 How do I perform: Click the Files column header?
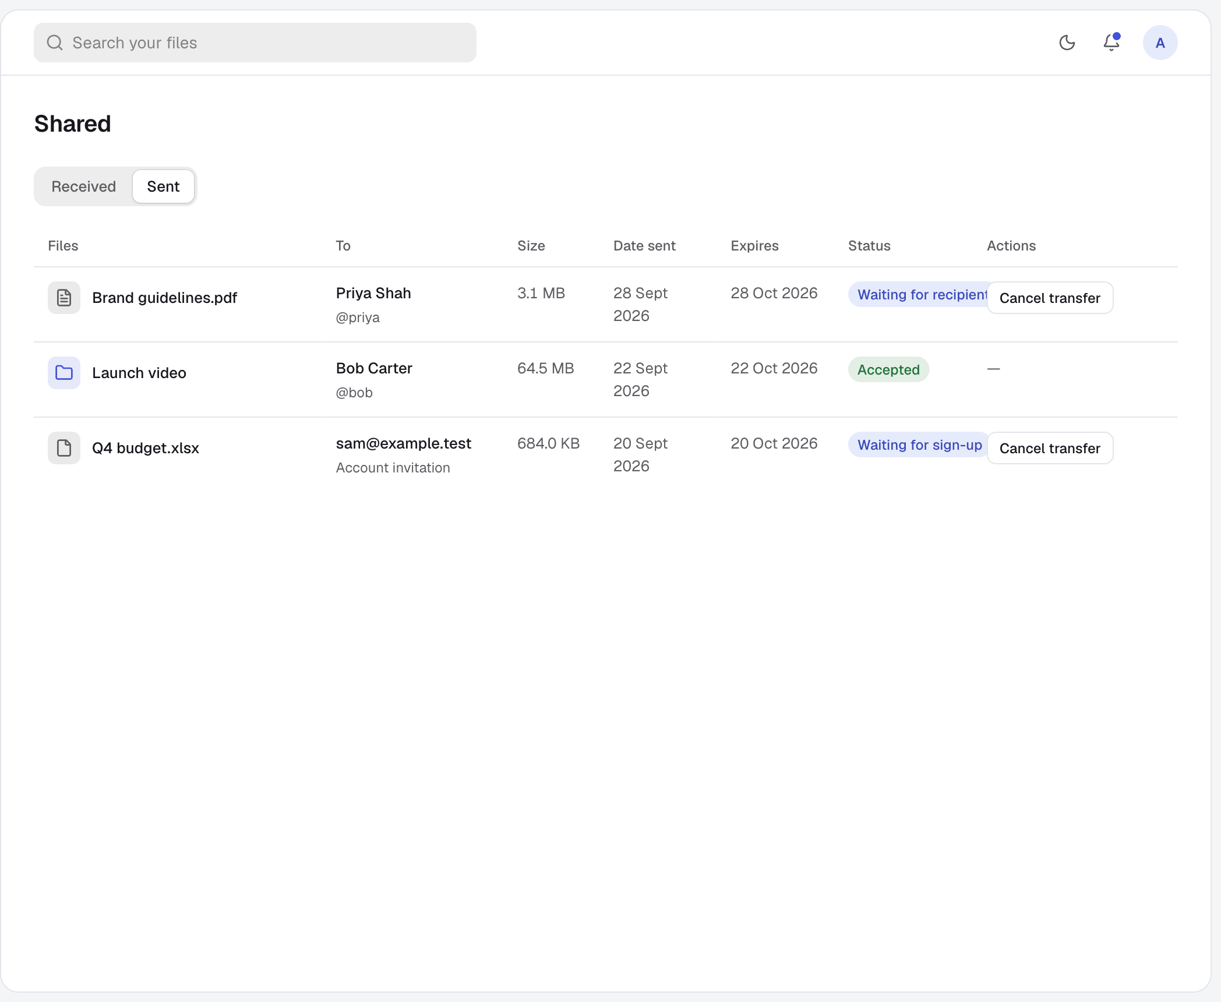(x=63, y=246)
